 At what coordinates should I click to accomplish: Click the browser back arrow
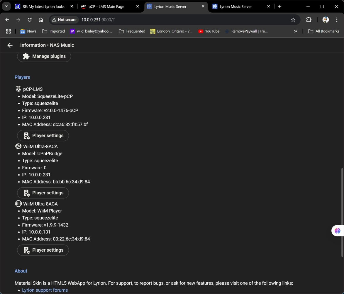pyautogui.click(x=7, y=20)
